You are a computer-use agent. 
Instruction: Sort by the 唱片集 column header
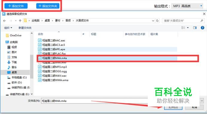pyautogui.click(x=154, y=34)
